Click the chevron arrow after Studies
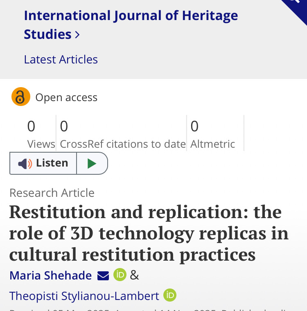Viewport: 307px width, 311px height. tap(77, 35)
